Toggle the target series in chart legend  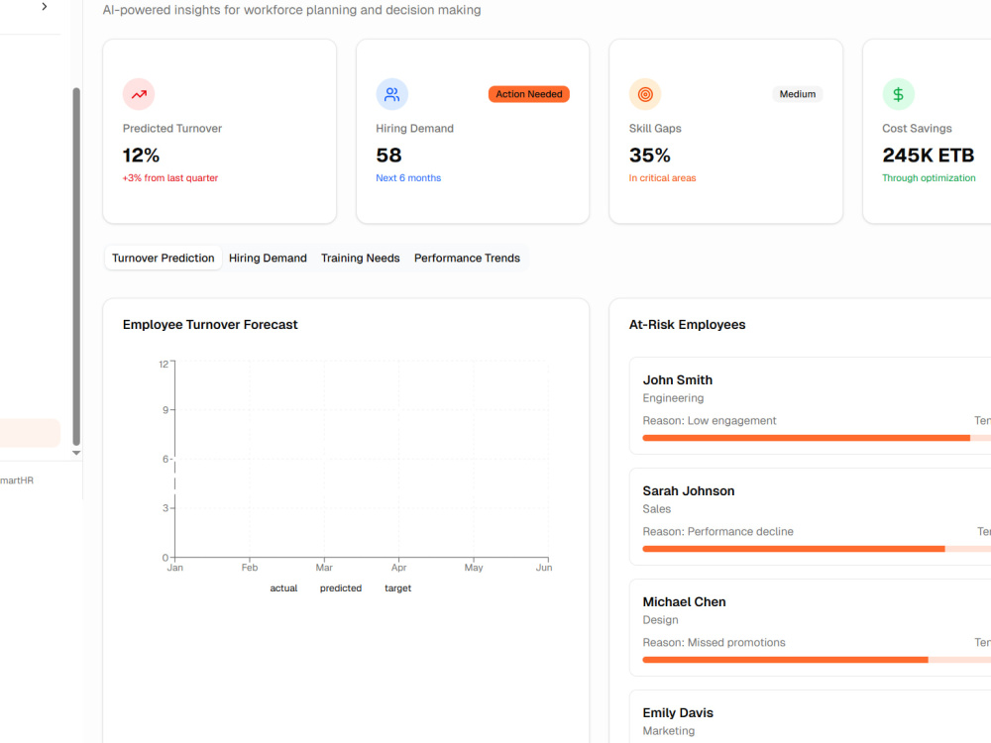(397, 588)
